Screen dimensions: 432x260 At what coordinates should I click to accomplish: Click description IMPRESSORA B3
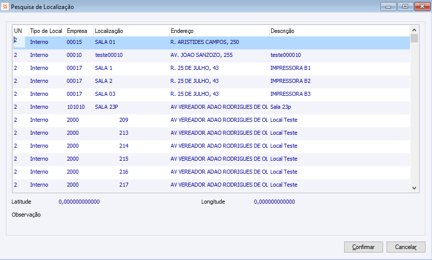coord(290,94)
